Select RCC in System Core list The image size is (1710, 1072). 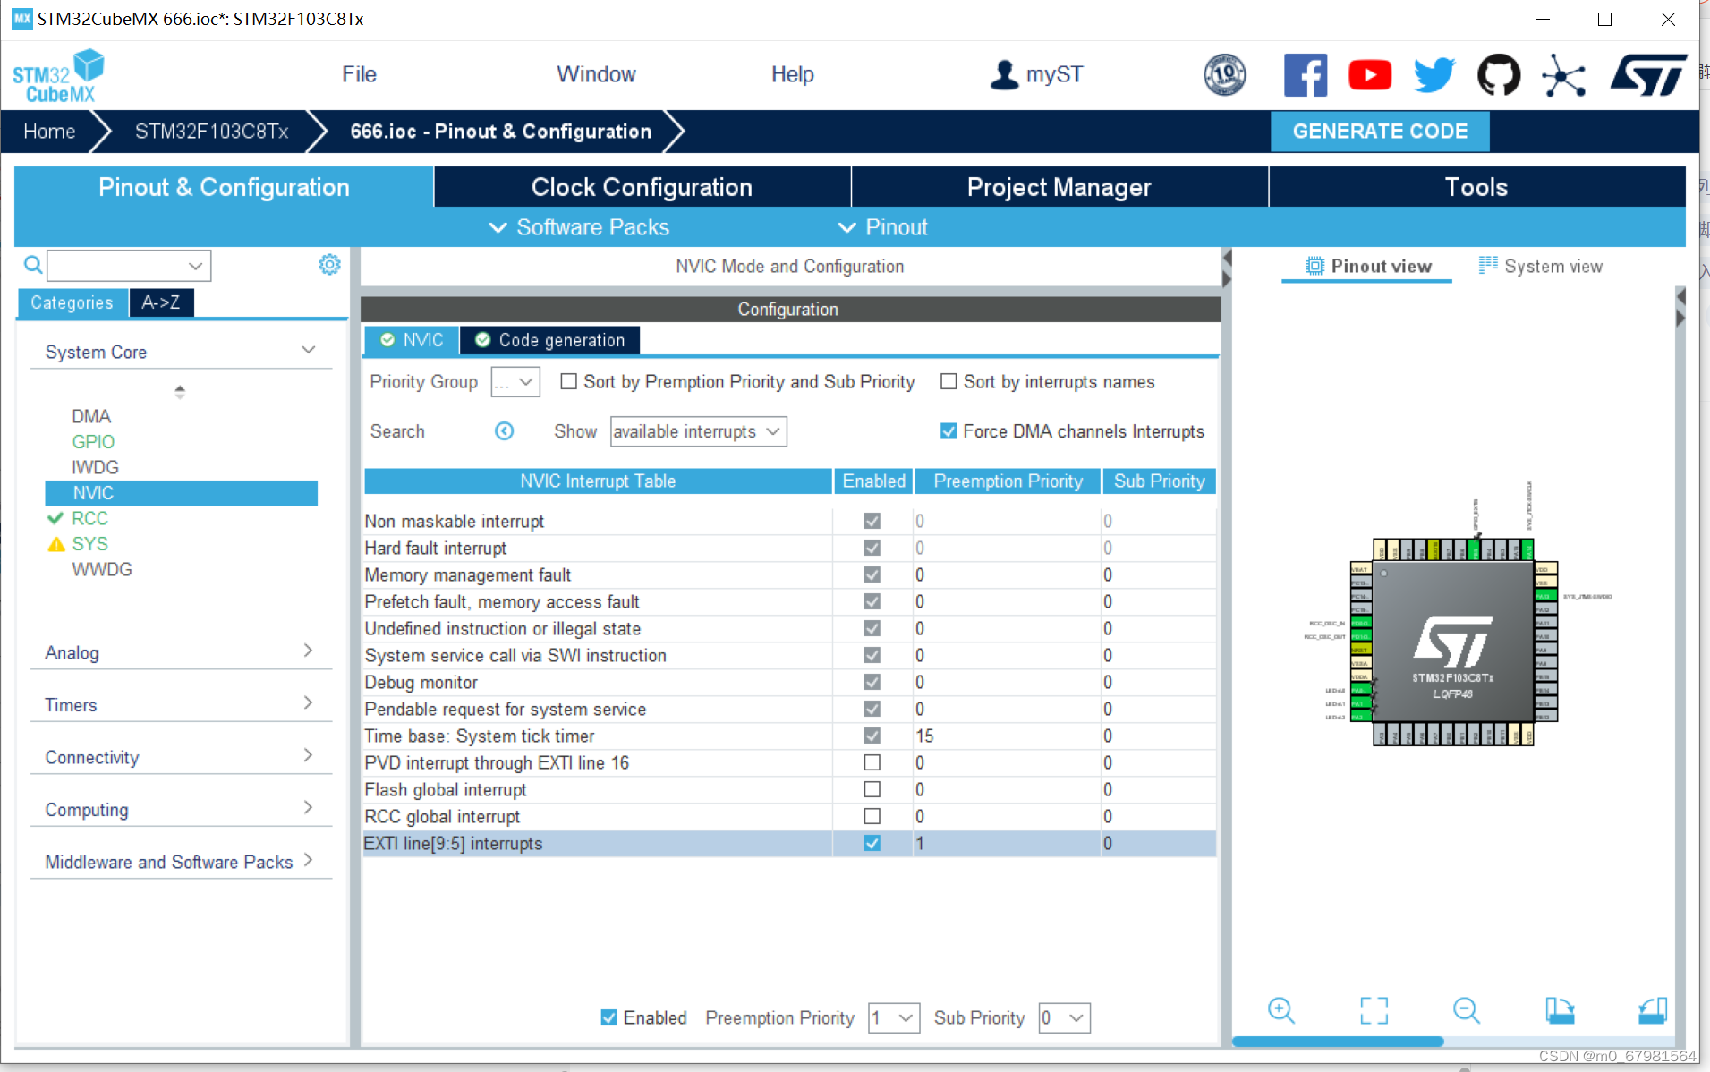click(x=89, y=519)
